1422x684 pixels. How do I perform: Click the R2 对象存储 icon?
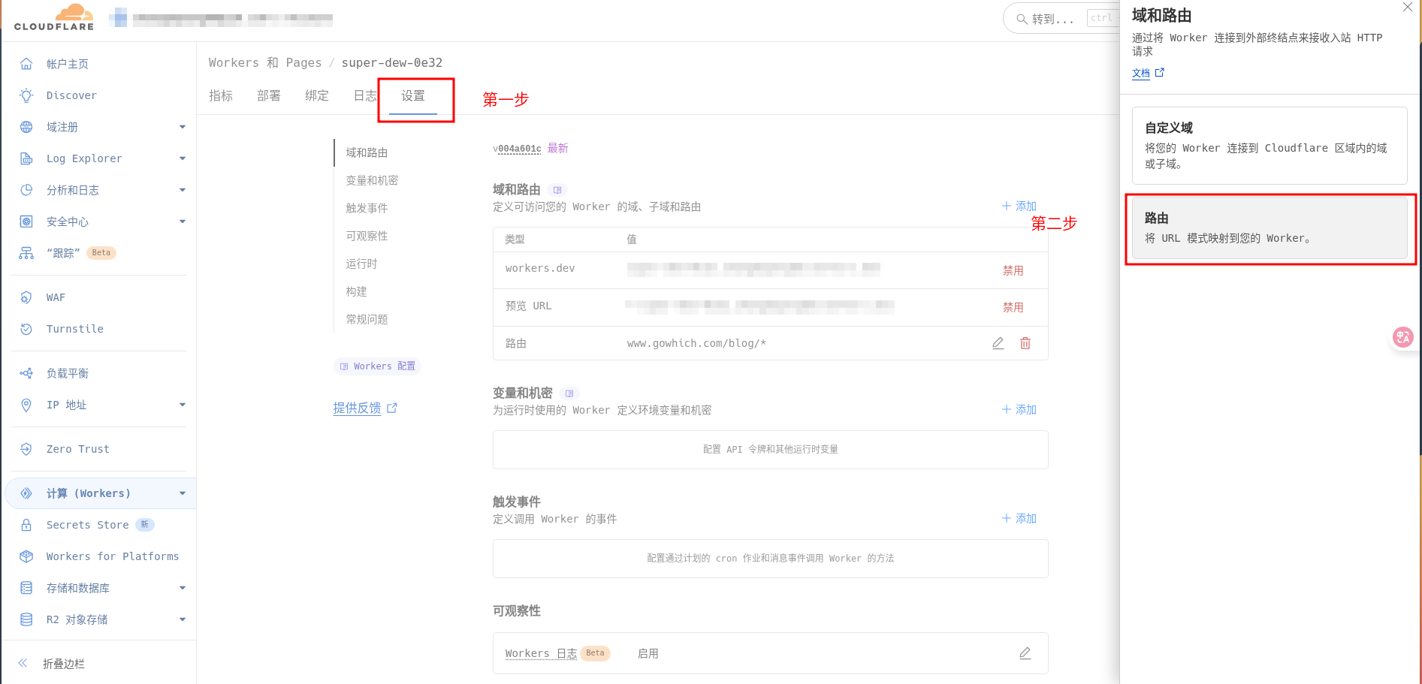[26, 619]
